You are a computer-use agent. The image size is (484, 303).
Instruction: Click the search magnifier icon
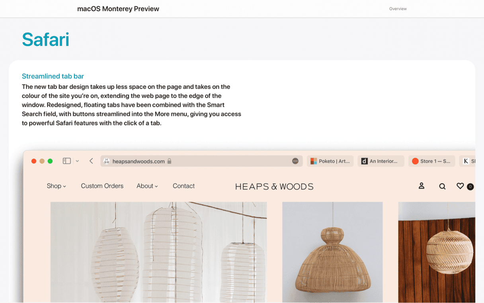tap(442, 186)
